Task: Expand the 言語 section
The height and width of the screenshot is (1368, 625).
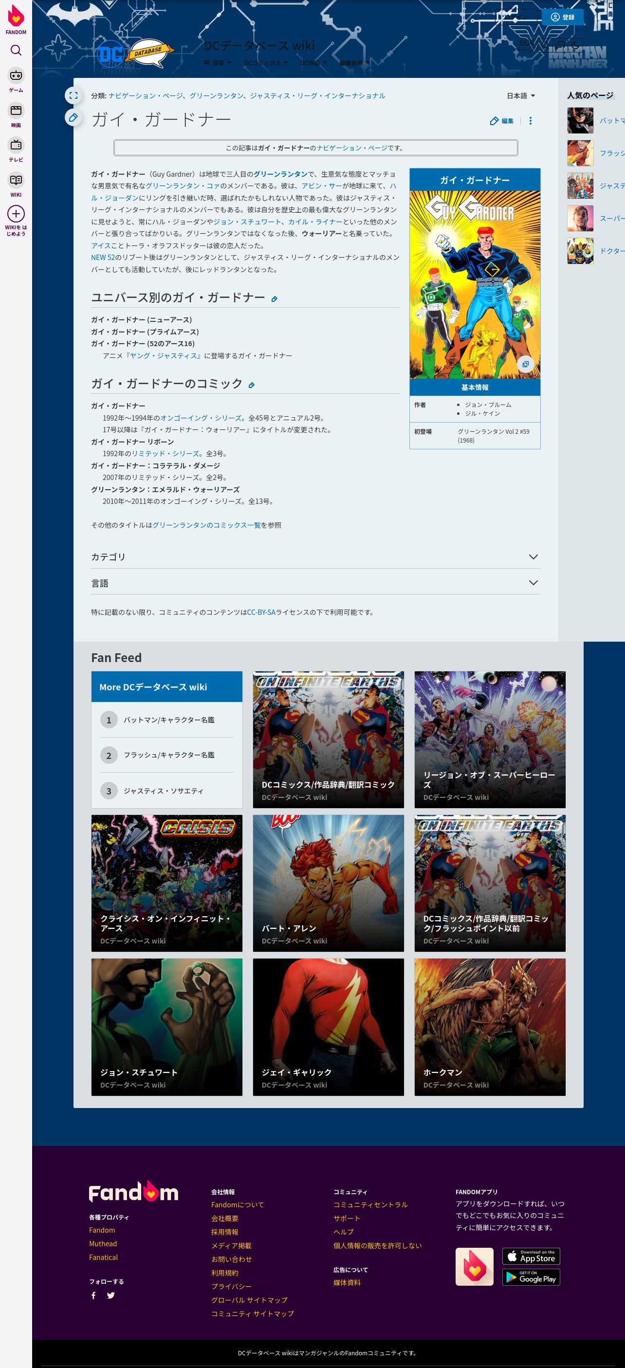Action: (315, 583)
